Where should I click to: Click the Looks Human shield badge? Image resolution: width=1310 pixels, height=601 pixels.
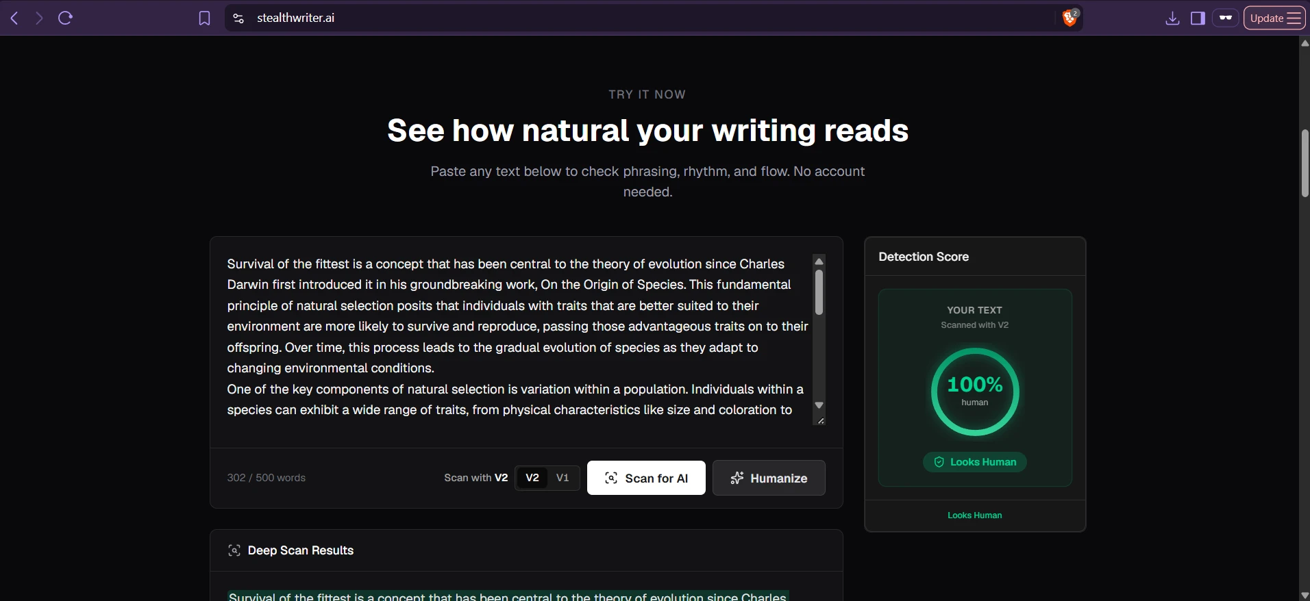tap(974, 462)
